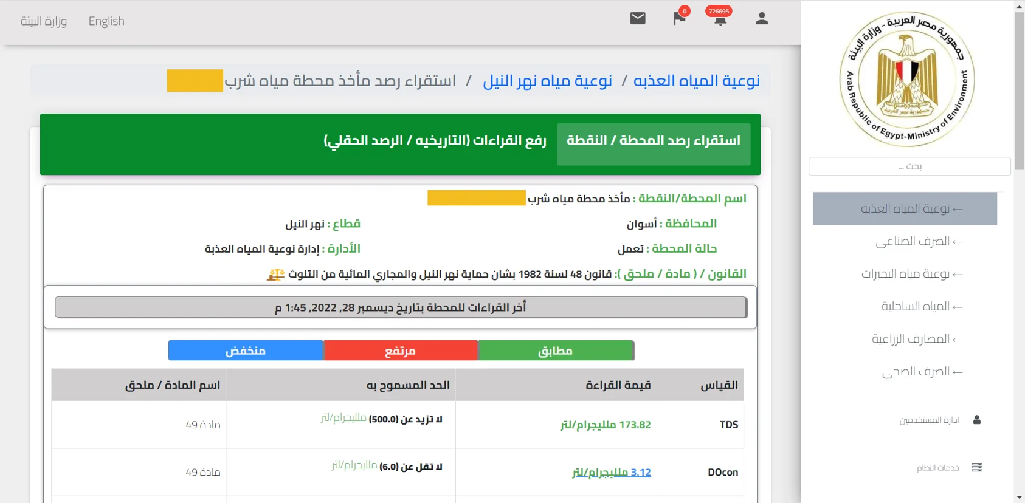Open الصرف الصحى sidebar item

922,371
